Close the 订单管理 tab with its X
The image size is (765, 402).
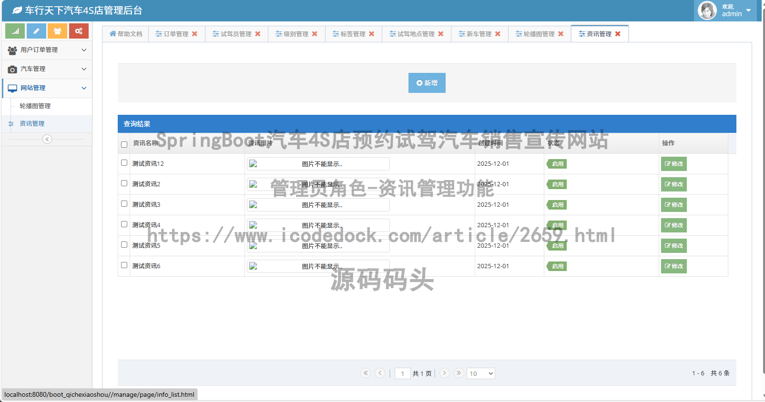point(194,34)
